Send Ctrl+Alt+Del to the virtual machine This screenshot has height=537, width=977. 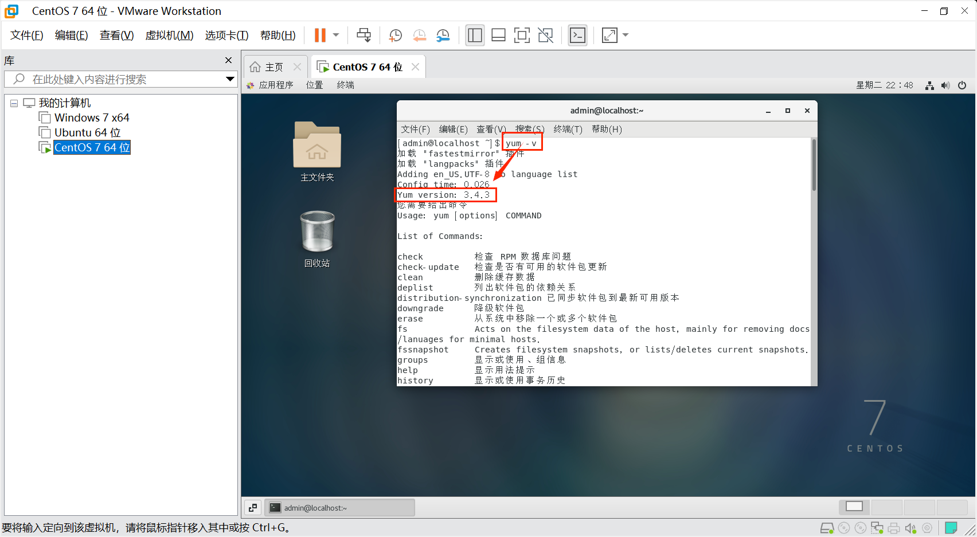click(x=364, y=36)
